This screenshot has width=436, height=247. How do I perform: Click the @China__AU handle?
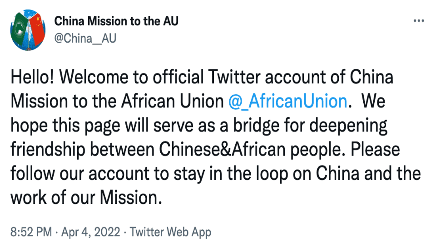pos(85,39)
